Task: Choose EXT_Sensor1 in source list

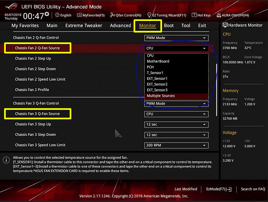Action: coord(176,79)
